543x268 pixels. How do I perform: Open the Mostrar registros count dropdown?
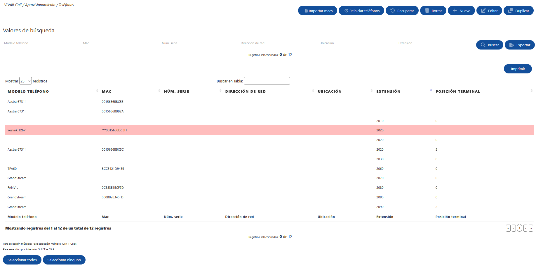click(25, 81)
